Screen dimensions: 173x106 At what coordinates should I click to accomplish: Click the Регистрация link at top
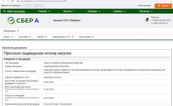[x=145, y=6]
